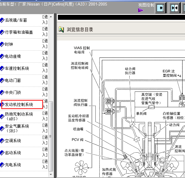Click the pencil icon beside 防抱死制动系统
Image resolution: width=185 pixels, height=178 pixels.
point(2,117)
